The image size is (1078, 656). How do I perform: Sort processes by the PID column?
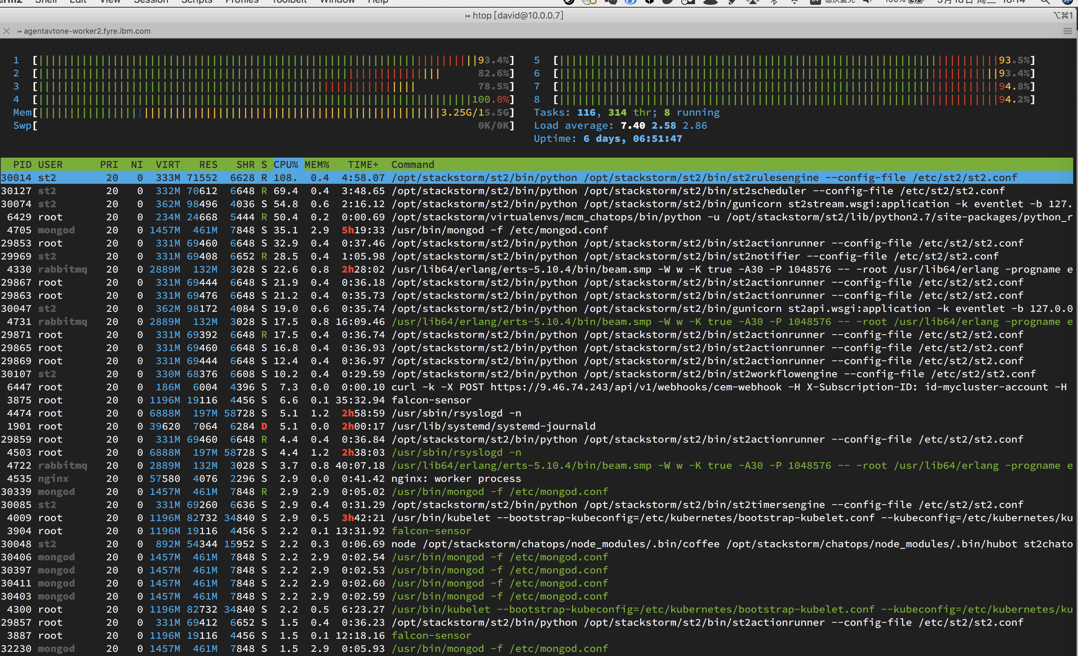(x=22, y=165)
